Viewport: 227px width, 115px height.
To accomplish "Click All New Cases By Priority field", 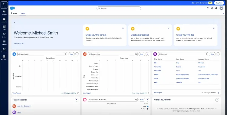I will point(113,100).
